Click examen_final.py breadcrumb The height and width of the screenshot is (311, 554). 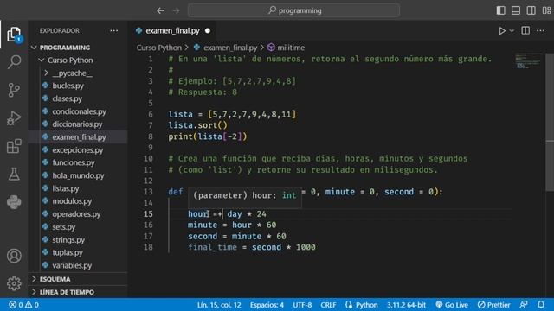(x=230, y=48)
